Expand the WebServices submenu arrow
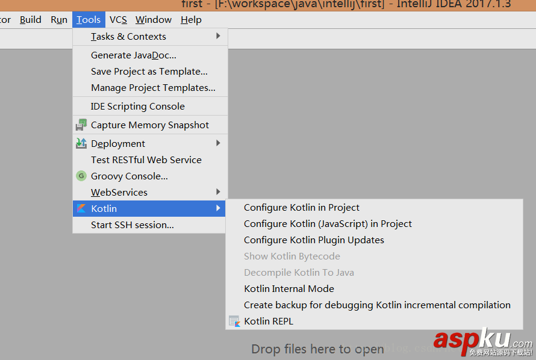Viewport: 536px width, 360px height. click(218, 192)
